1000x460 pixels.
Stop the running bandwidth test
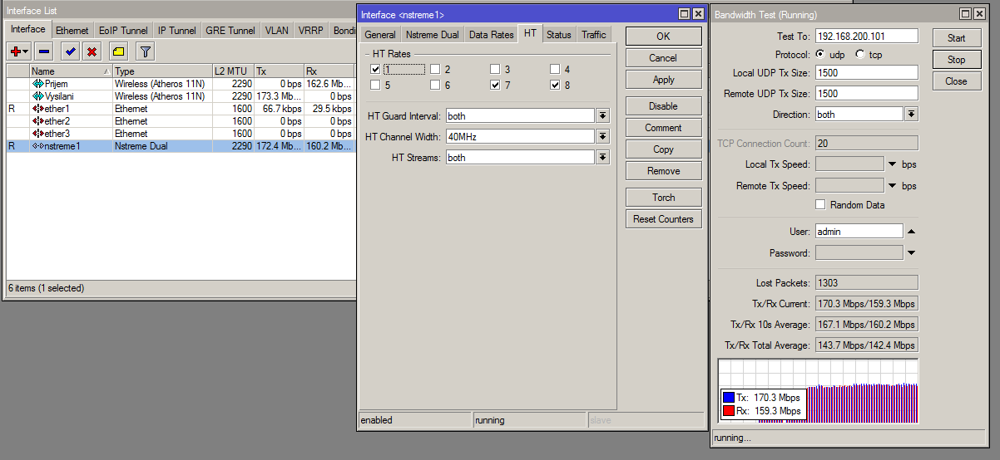tap(956, 60)
